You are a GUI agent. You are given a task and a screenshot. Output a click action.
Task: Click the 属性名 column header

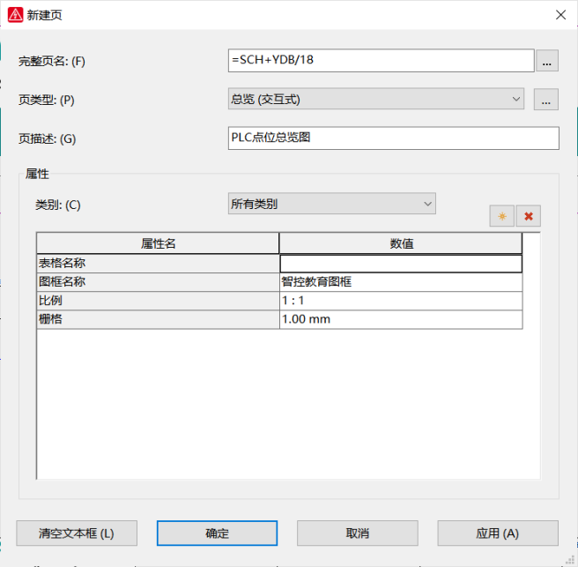click(x=158, y=243)
